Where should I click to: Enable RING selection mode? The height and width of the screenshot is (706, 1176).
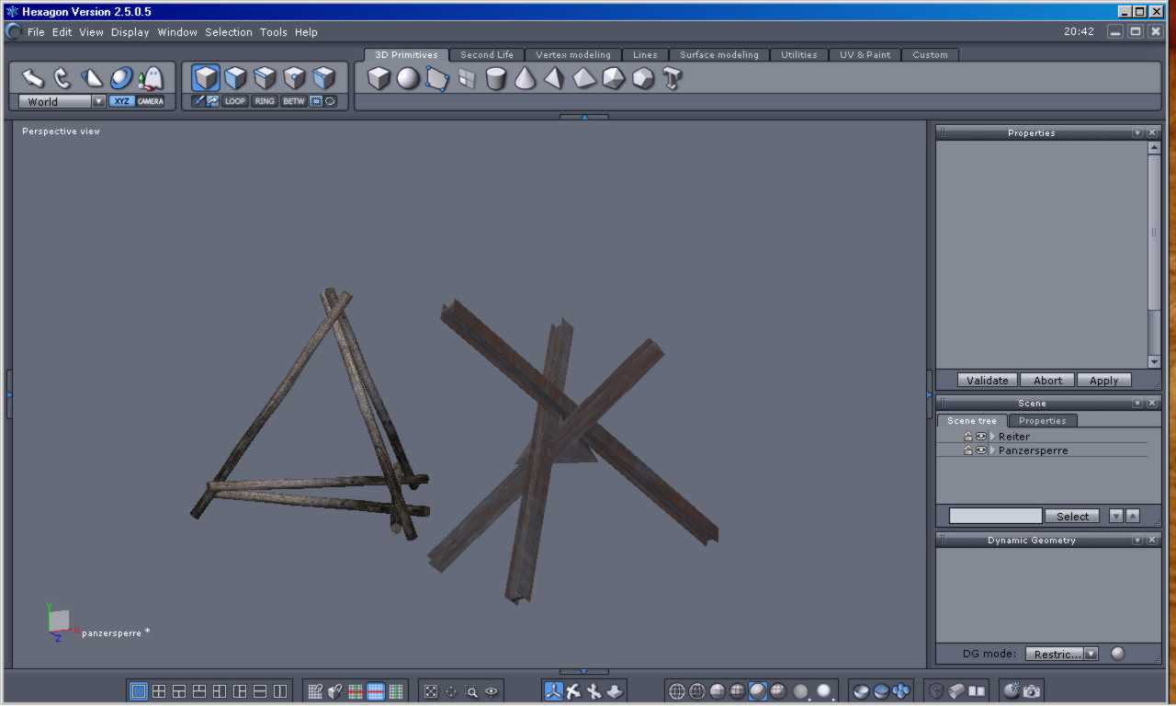coord(265,101)
